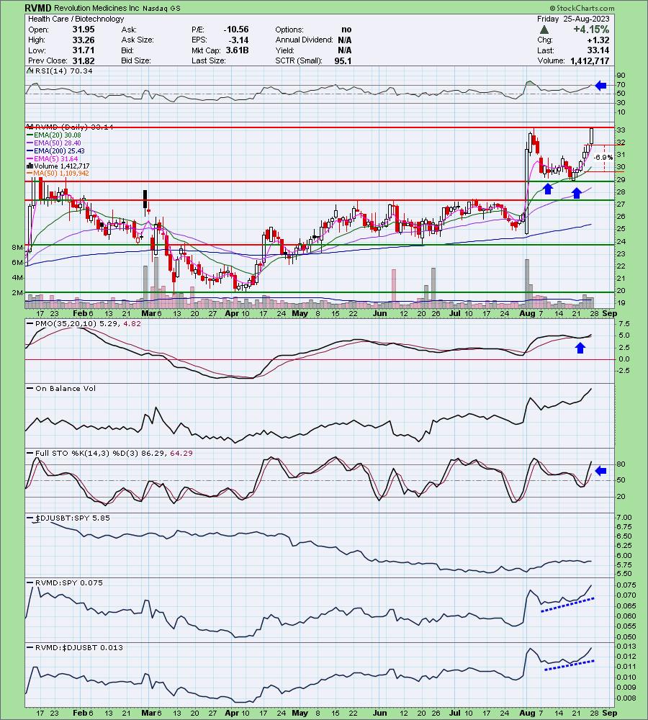Select the Open price value 31.95
648x720 pixels.
click(x=83, y=30)
